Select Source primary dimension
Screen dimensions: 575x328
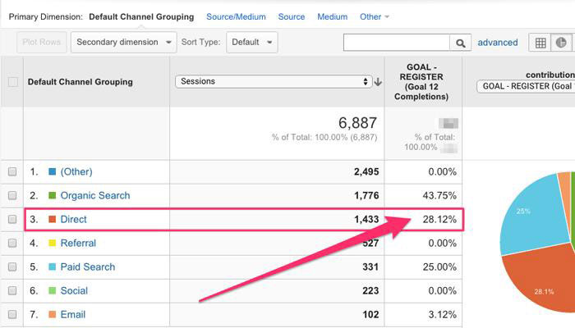[291, 17]
